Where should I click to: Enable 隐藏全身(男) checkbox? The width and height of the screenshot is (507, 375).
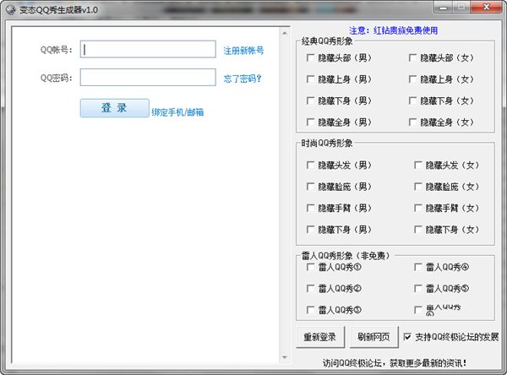310,122
